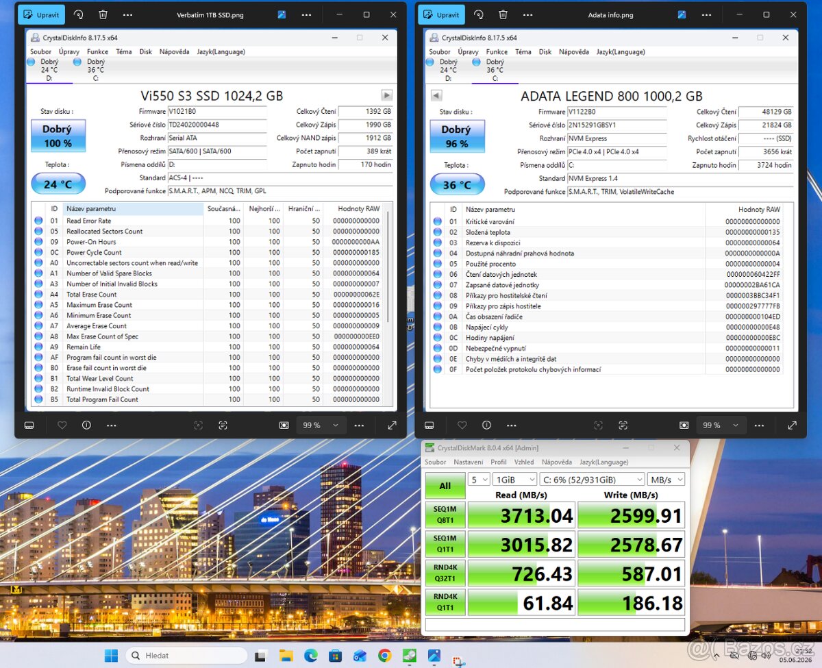Click the zoom-to-fit icon in Verbatim photo window
Screen dimensions: 822x668
(284, 425)
